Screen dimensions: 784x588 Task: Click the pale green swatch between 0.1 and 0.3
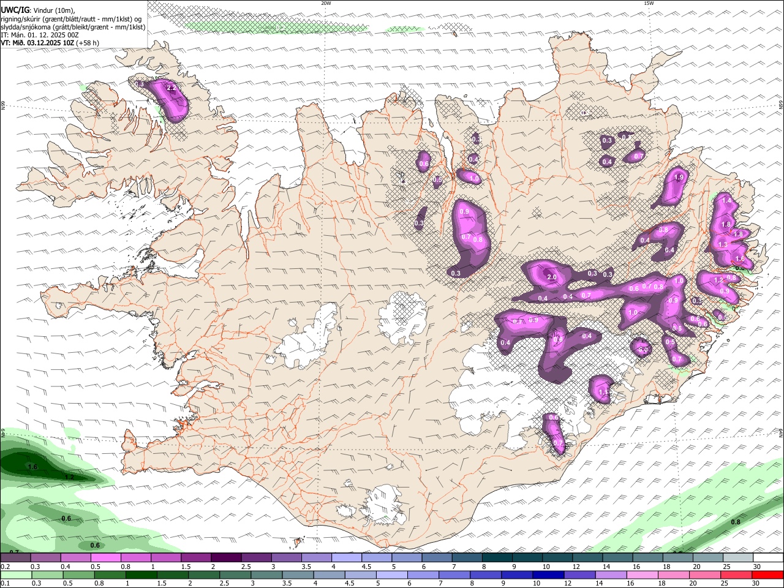tap(17, 575)
